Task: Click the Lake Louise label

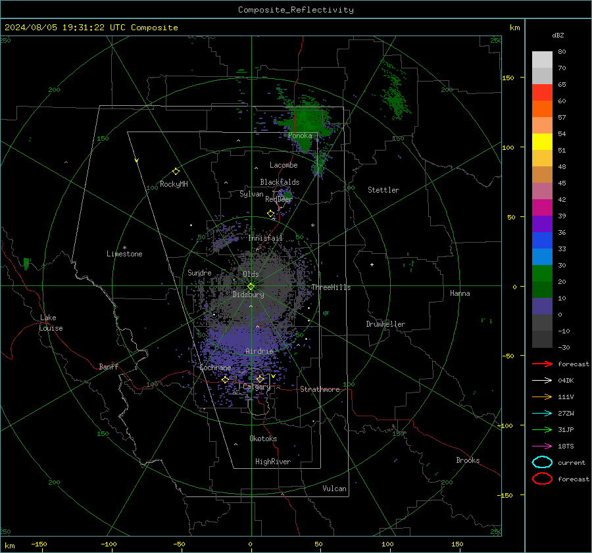Action: (x=51, y=323)
